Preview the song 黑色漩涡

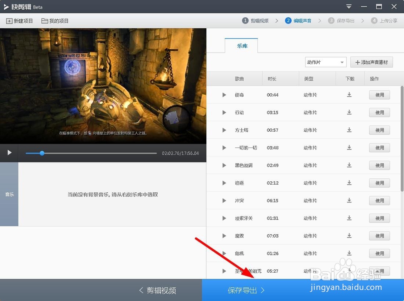click(x=224, y=165)
